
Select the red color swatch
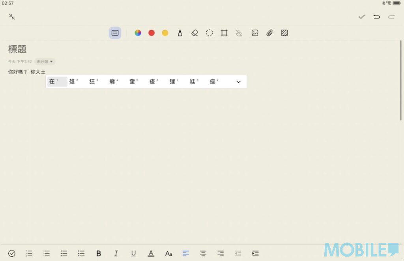pos(151,33)
